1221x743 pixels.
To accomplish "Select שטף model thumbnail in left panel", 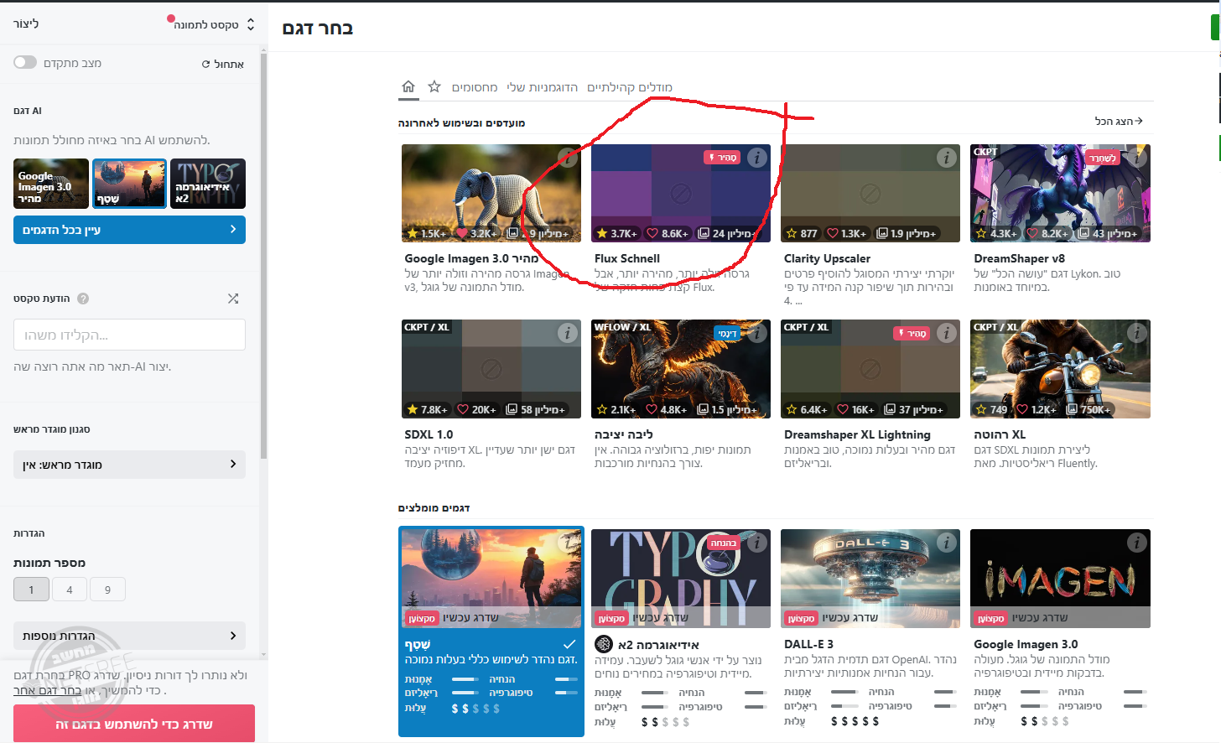I will point(129,184).
